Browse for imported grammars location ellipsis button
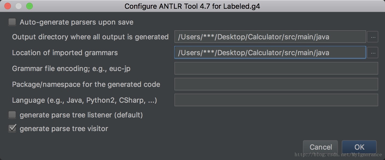This screenshot has width=385, height=160. click(x=372, y=53)
